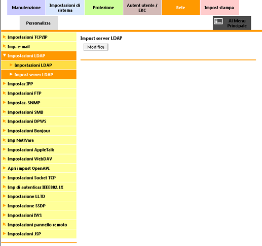Open the Protezione tab

click(103, 8)
